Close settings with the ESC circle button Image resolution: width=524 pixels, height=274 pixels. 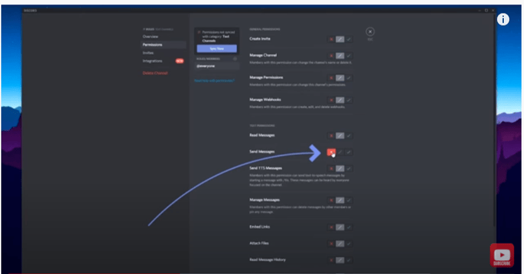pos(370,32)
